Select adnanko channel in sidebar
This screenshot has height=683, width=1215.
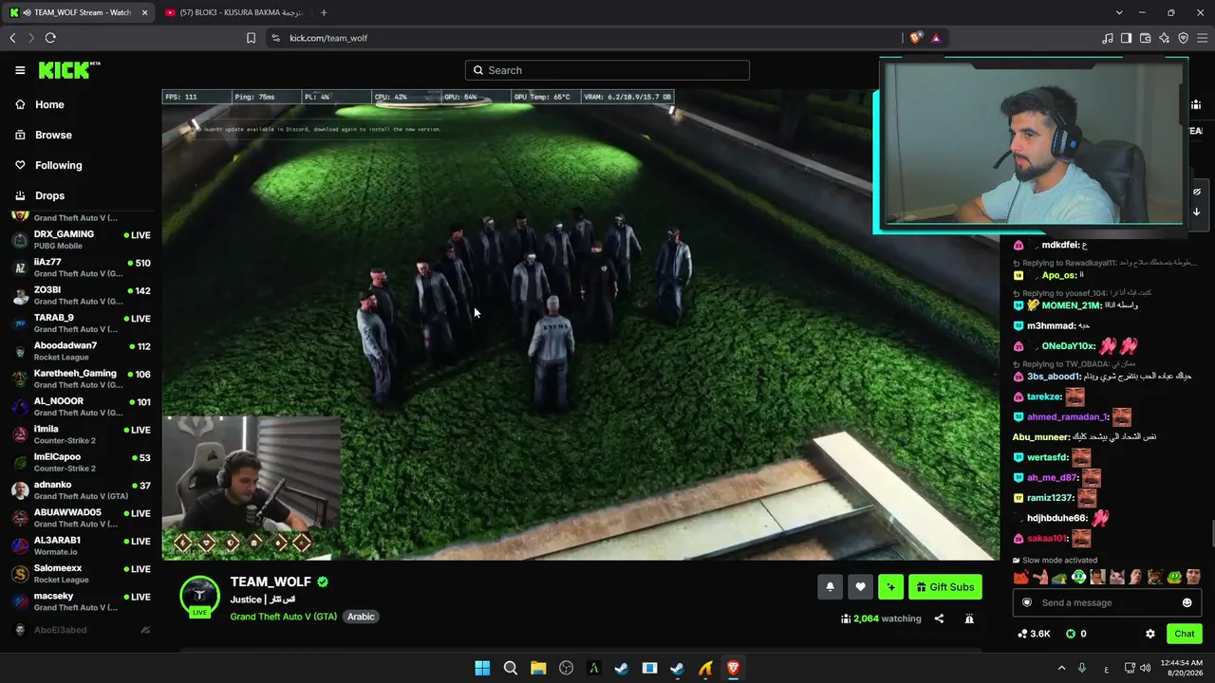pos(81,489)
